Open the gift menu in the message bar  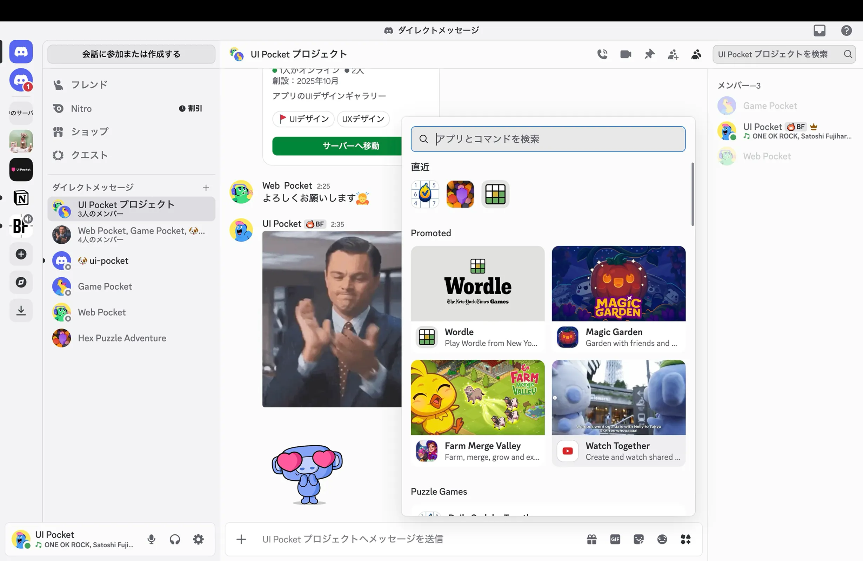591,539
